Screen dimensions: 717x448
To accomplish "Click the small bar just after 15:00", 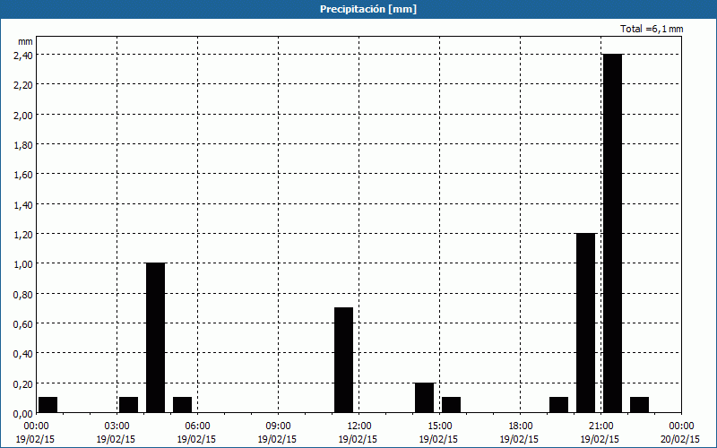I will pos(452,405).
